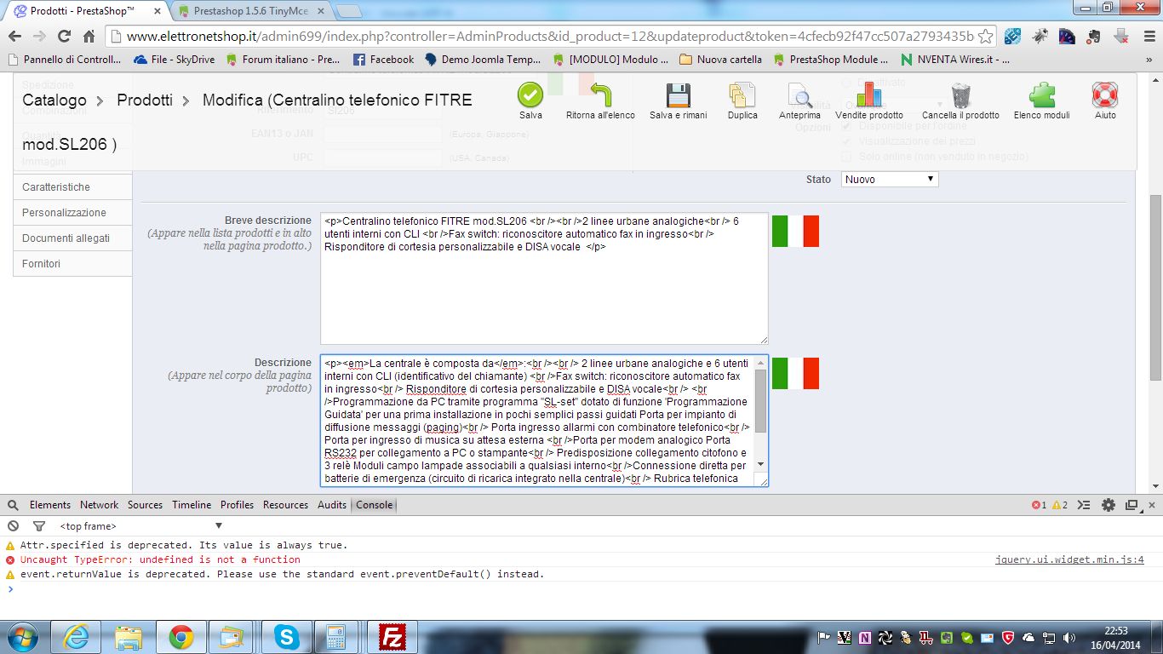Open the Forum italiano bookmark

point(283,60)
